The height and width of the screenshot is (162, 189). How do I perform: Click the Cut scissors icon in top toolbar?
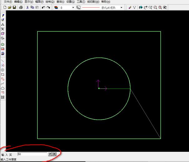pyautogui.click(x=27, y=7)
